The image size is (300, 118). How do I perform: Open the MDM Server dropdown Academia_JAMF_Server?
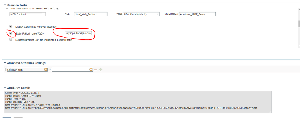pos(198,14)
